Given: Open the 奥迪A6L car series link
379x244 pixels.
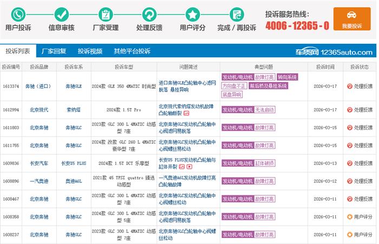Looking at the screenshot, I should pyautogui.click(x=74, y=181).
